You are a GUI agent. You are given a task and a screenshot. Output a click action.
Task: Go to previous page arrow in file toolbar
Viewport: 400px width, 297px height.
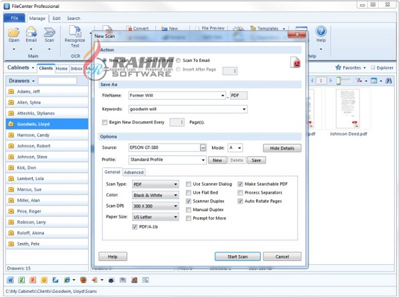point(312,81)
